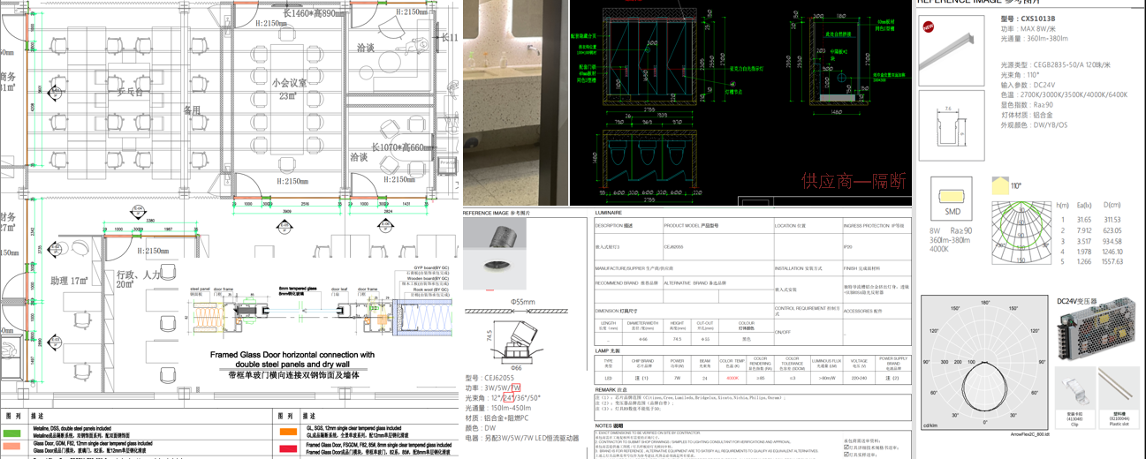
Task: Click the LAMP 光源 section heading
Action: click(x=606, y=350)
